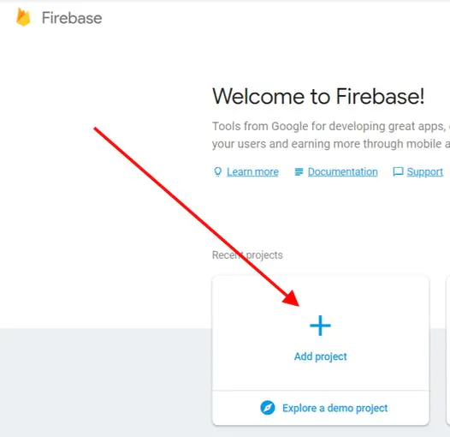Click blank card space below Add project label
Viewport: 450px width, 437px height.
point(321,376)
